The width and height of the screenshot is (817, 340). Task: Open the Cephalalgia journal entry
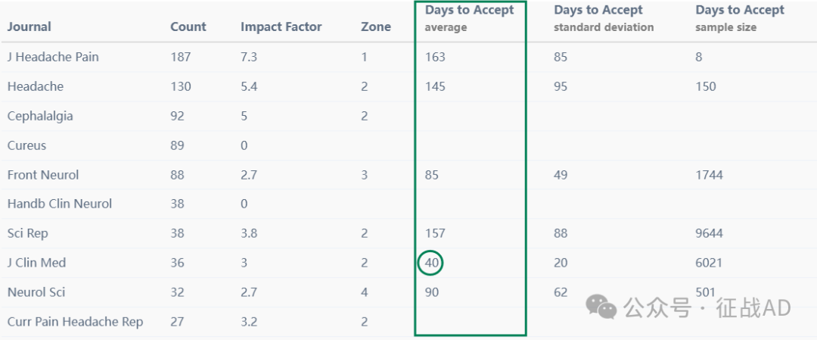point(40,116)
